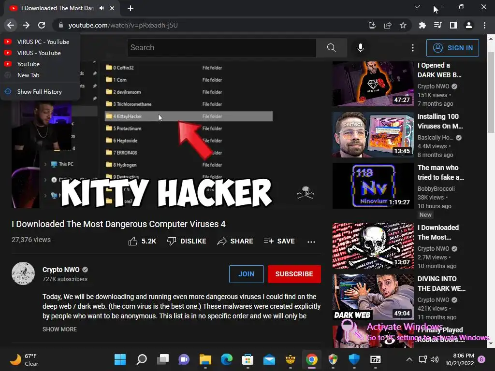Toggle Chrome side panel icon
This screenshot has width=495, height=371.
point(453,25)
